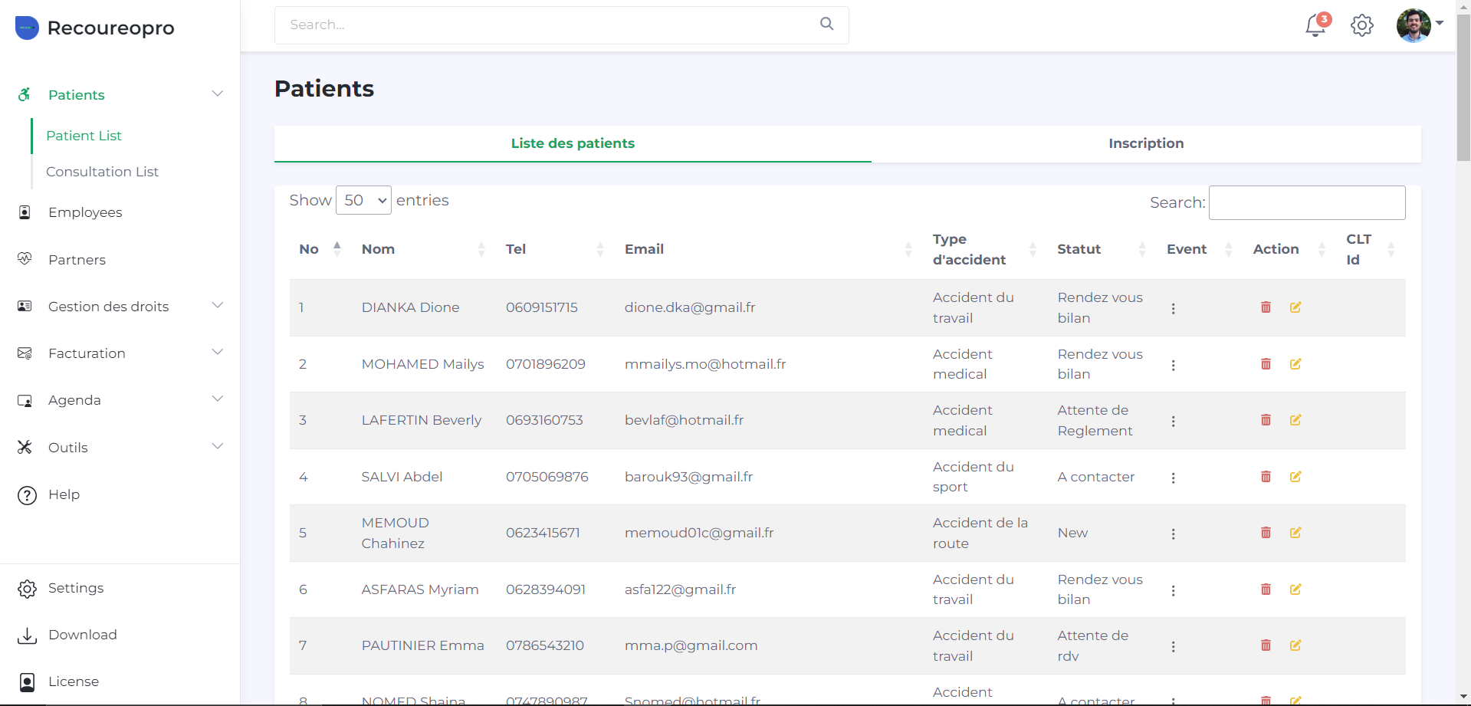Open the Show entries dropdown

[363, 200]
